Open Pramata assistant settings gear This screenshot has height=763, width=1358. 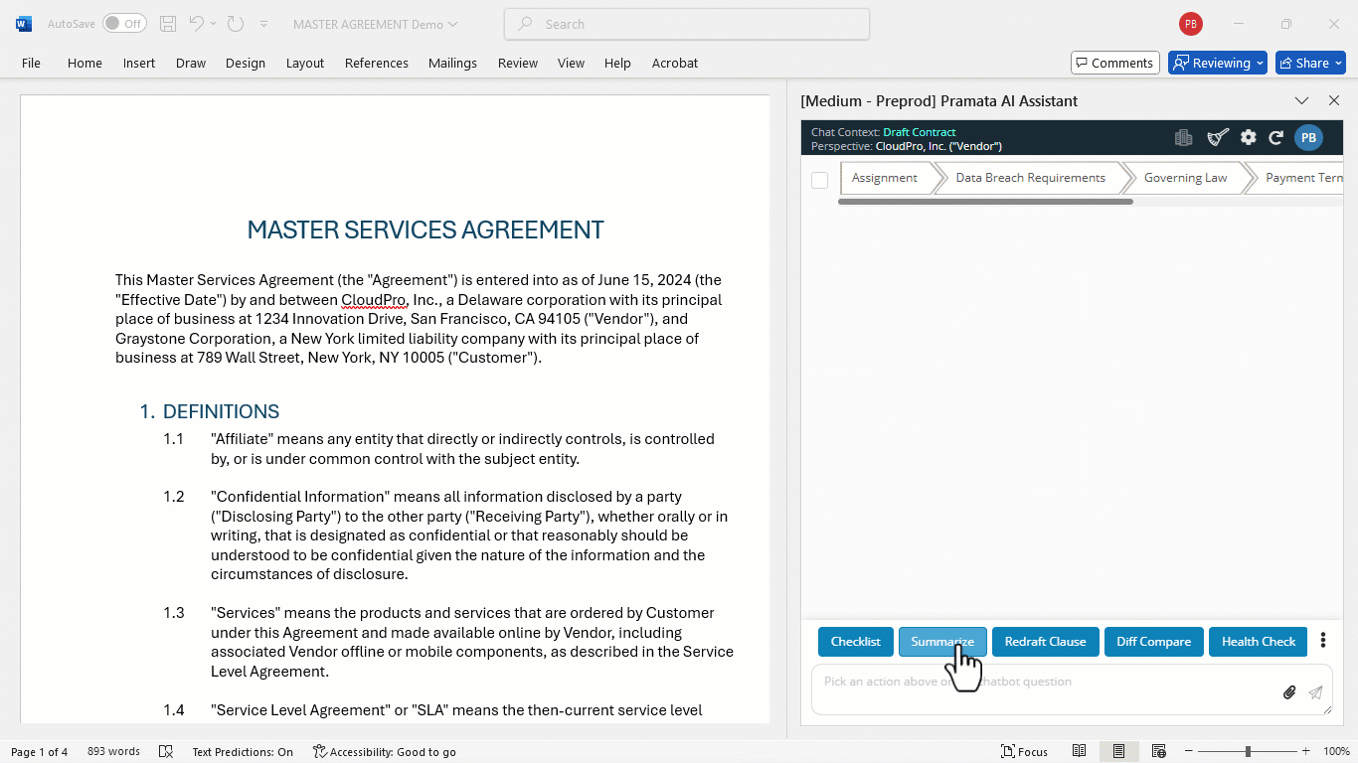(x=1249, y=138)
